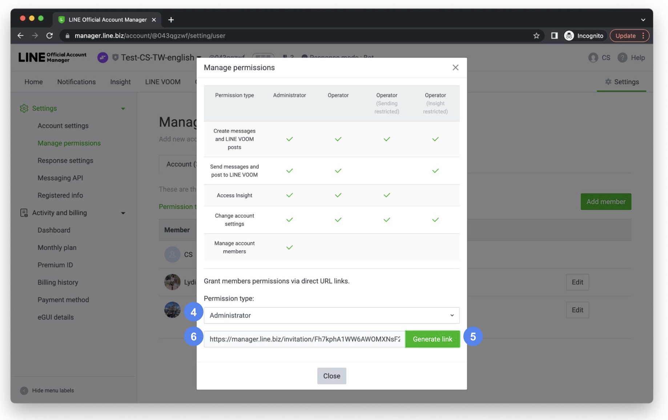Open Account settings in sidebar
The width and height of the screenshot is (668, 420).
pos(63,126)
